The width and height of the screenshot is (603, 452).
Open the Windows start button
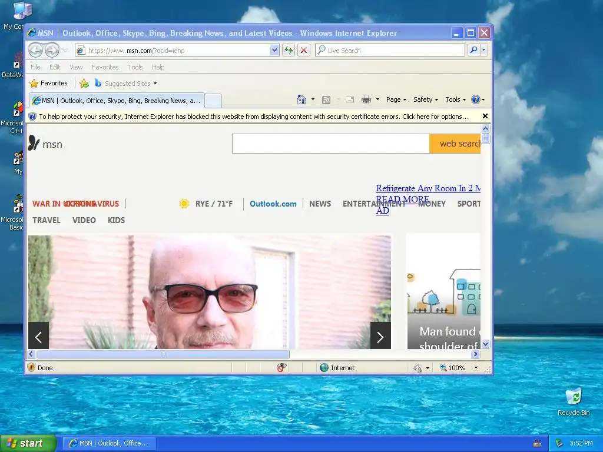point(27,443)
